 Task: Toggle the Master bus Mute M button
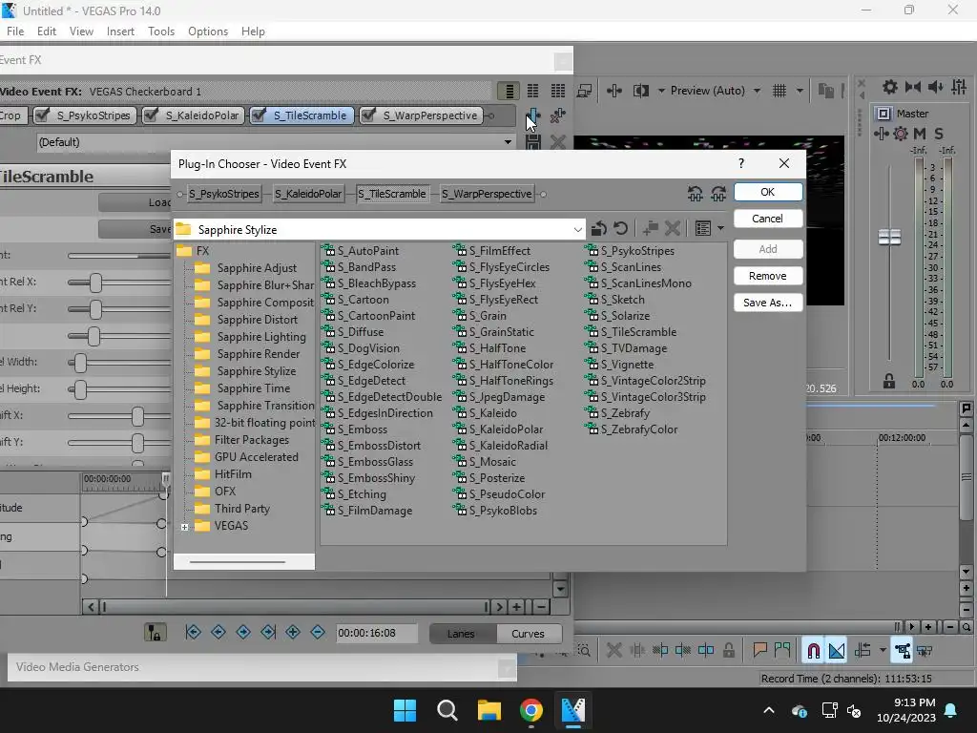coord(920,134)
